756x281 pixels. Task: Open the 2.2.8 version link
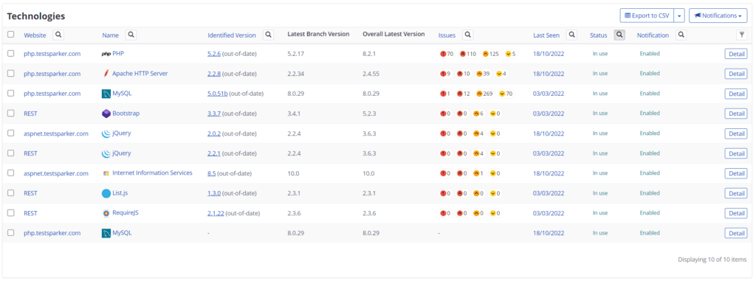pos(214,74)
